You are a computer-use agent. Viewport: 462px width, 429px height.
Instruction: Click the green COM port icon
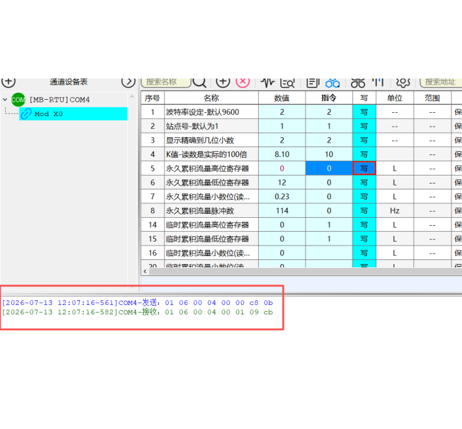pyautogui.click(x=18, y=100)
